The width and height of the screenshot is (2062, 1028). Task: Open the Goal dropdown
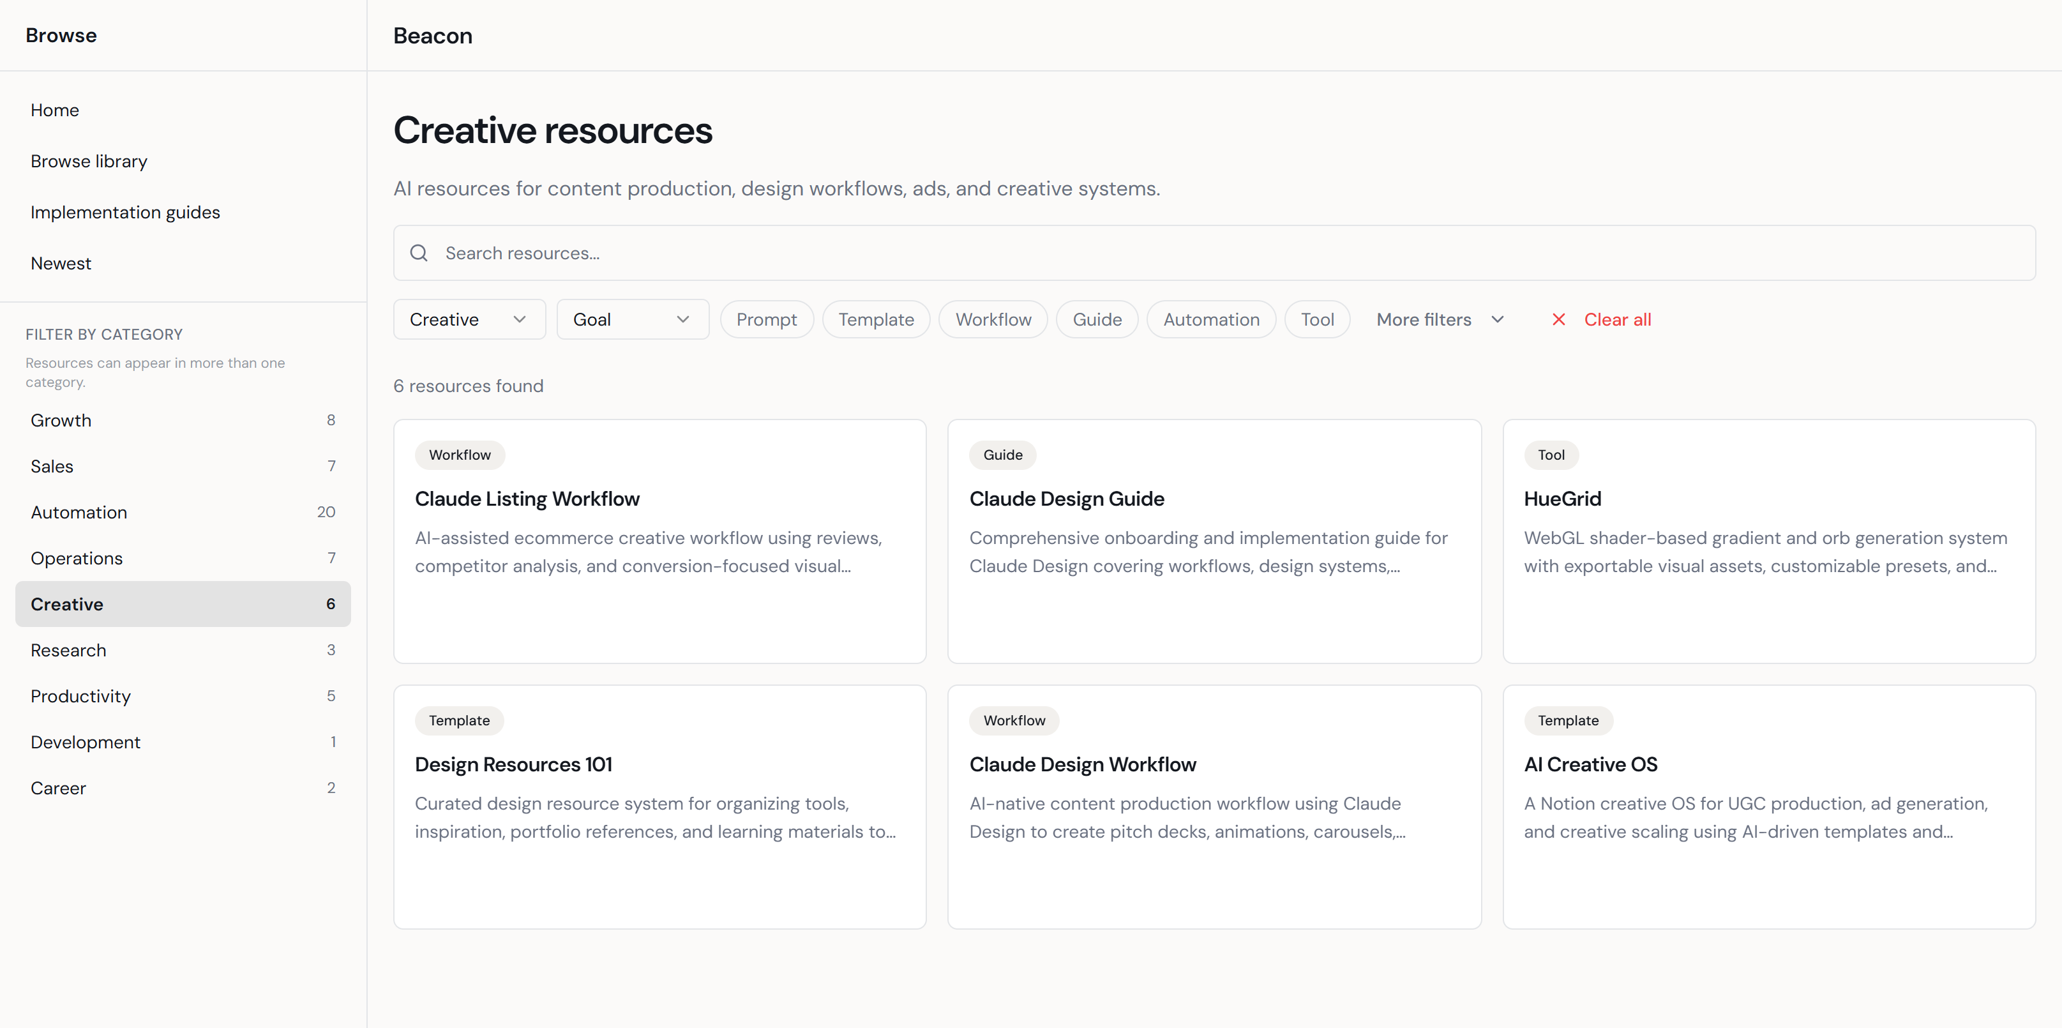tap(633, 319)
